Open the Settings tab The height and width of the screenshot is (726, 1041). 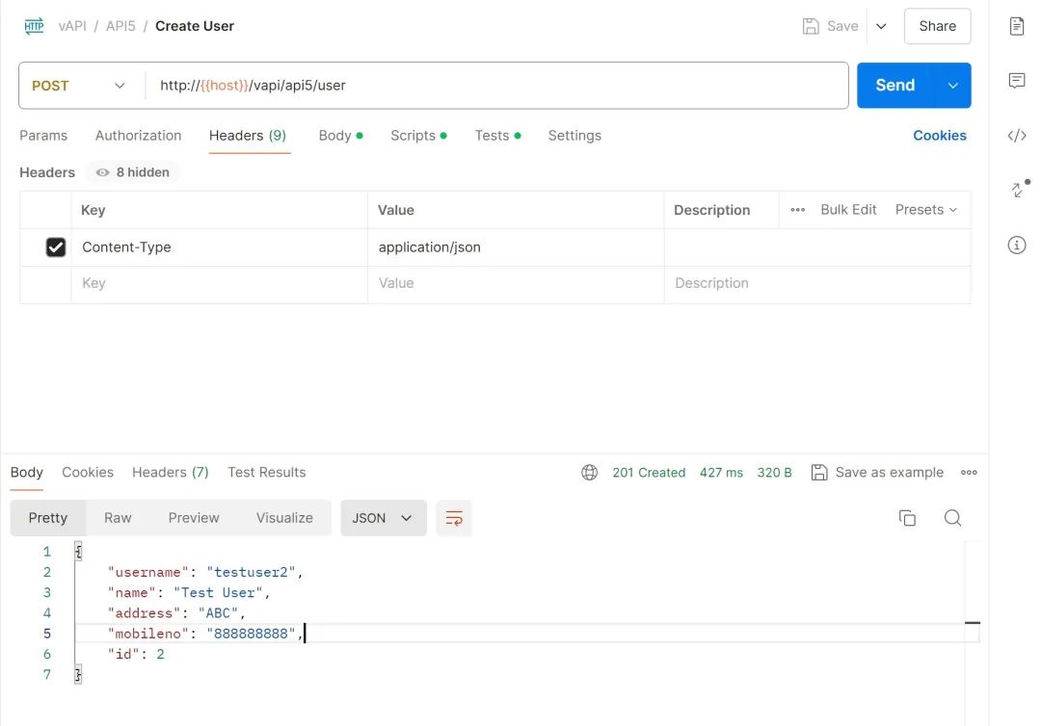[574, 135]
